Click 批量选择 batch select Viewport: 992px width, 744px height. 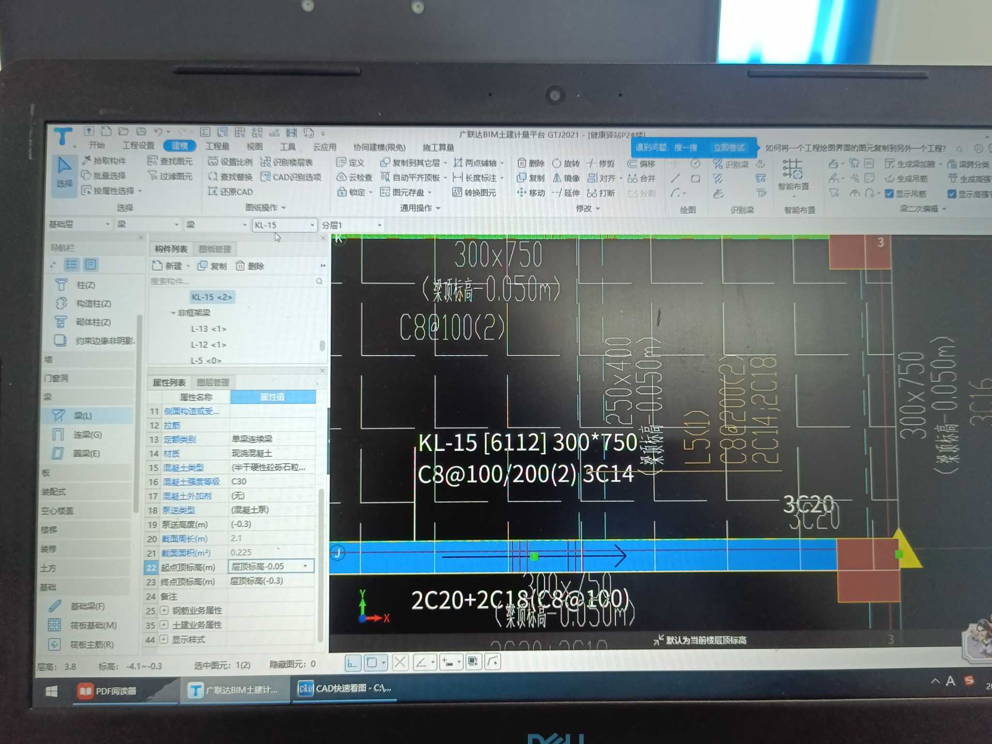(104, 175)
